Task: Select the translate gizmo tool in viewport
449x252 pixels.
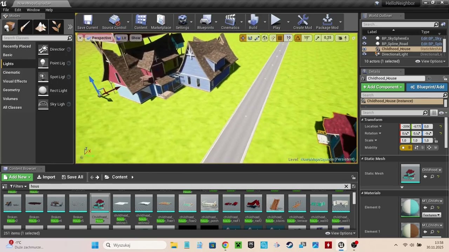Action: click(243, 38)
